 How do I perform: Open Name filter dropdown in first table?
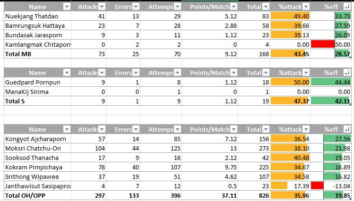click(x=67, y=7)
